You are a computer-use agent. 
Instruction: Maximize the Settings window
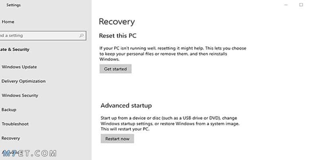301,5
